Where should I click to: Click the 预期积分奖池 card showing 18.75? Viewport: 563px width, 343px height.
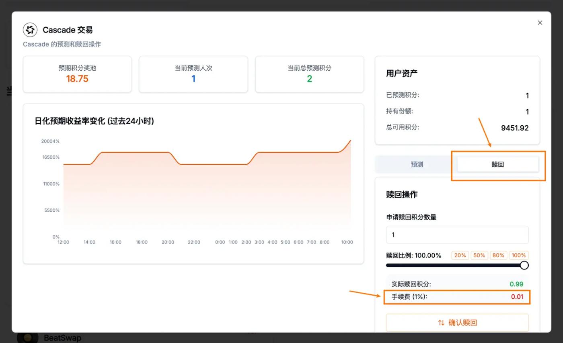click(x=77, y=74)
